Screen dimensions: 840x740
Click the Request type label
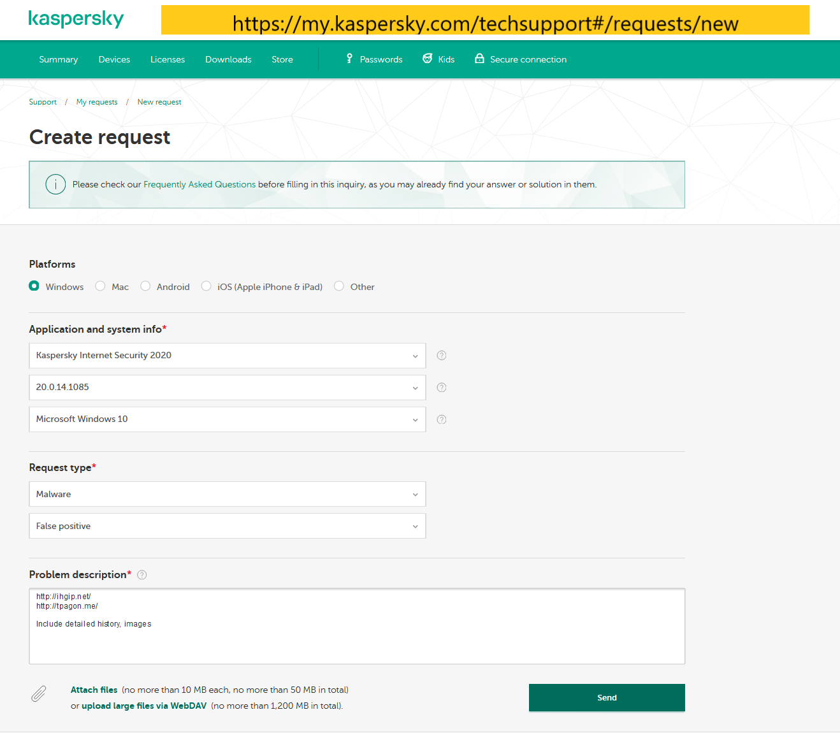click(61, 467)
